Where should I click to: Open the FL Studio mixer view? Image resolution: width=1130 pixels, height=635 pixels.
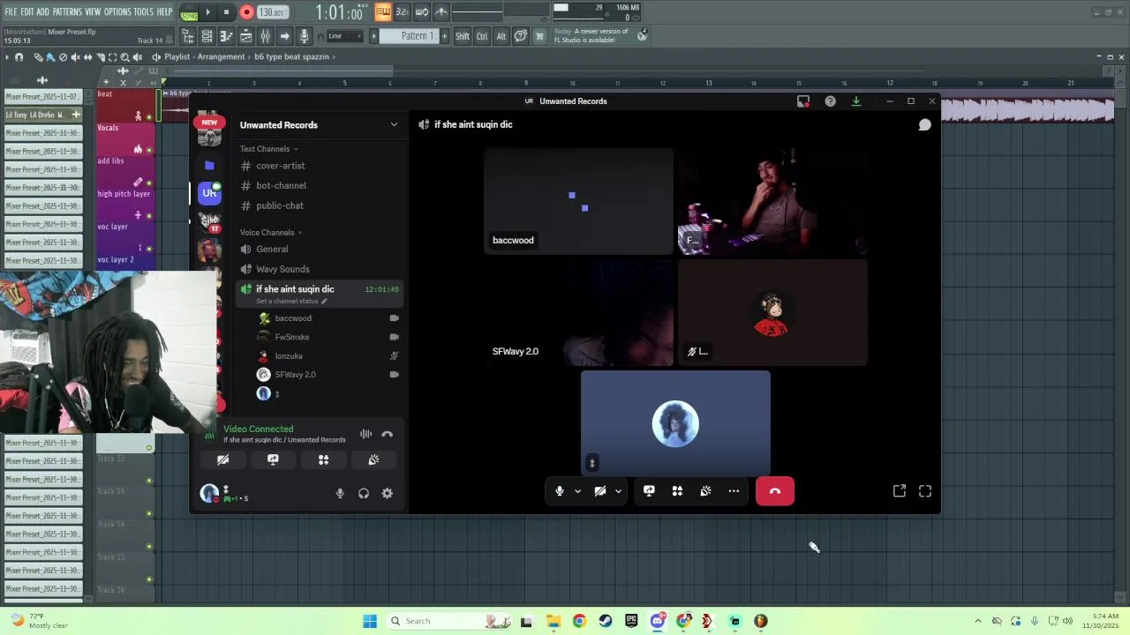coord(266,36)
